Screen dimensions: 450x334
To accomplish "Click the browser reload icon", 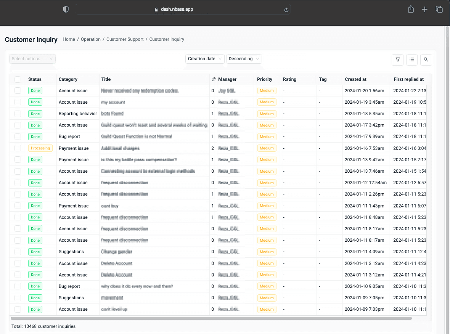I will point(286,10).
